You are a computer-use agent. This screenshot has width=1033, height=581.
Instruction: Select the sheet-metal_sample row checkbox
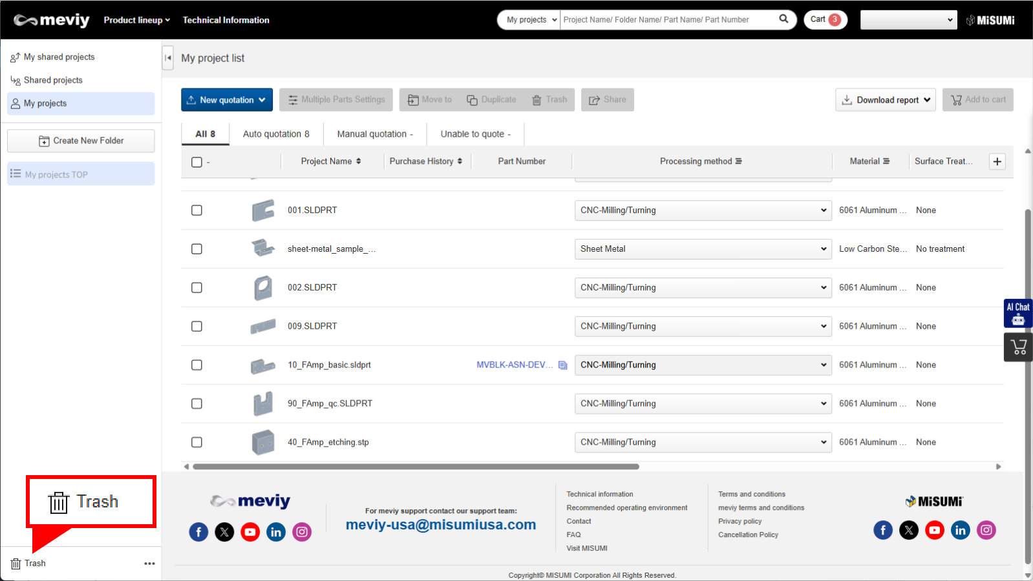(x=197, y=249)
